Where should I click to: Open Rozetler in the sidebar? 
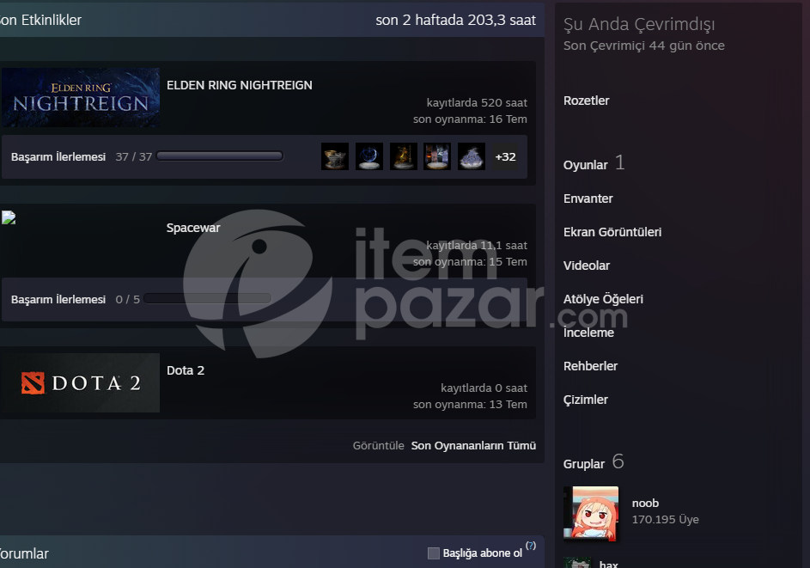pyautogui.click(x=587, y=101)
